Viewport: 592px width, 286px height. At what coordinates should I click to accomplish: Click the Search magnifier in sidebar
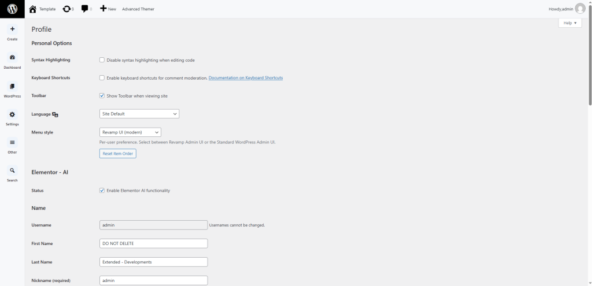click(x=12, y=170)
